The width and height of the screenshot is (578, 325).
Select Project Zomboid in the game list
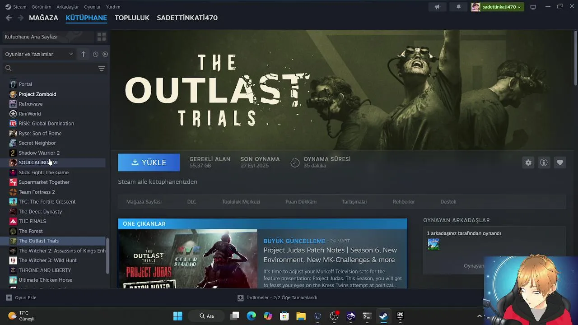pyautogui.click(x=37, y=94)
